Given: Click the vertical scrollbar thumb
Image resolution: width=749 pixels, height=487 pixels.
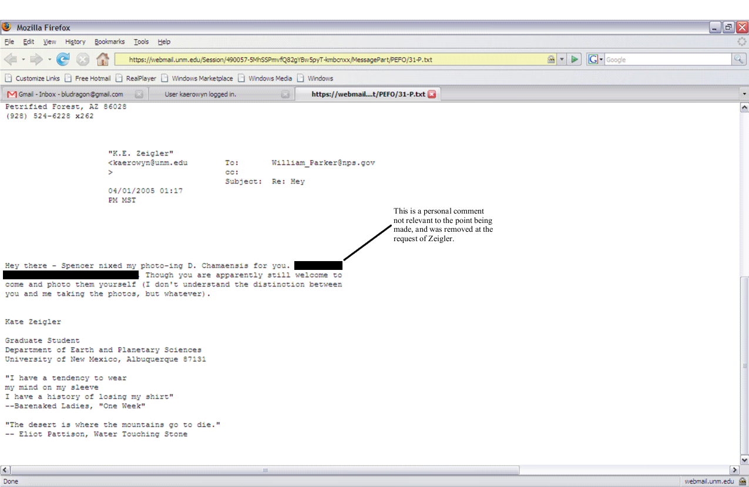Looking at the screenshot, I should pos(744,366).
